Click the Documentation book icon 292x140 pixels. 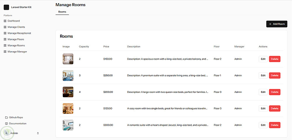[x=6, y=124]
